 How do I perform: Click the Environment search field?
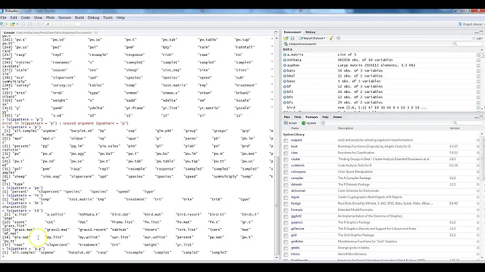pos(467,44)
